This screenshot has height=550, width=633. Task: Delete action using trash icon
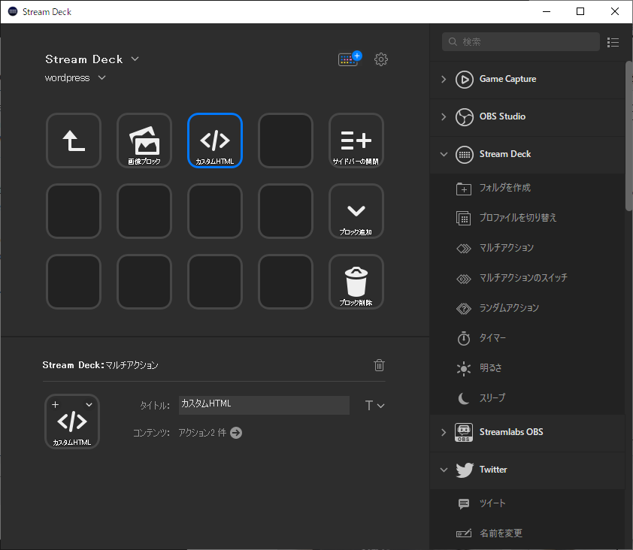379,365
